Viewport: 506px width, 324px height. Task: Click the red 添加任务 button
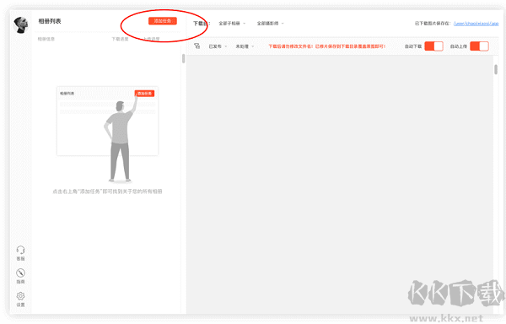point(163,21)
